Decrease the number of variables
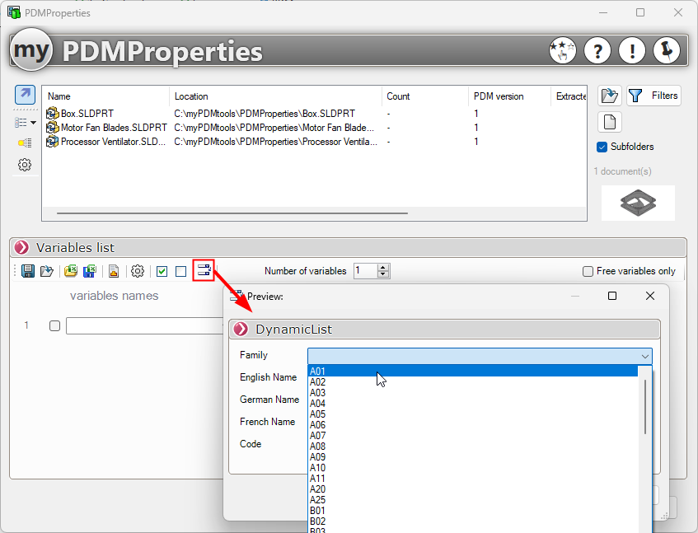This screenshot has height=533, width=698. (x=383, y=274)
